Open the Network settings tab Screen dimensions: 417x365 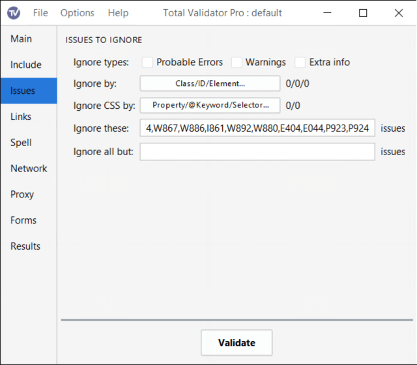29,168
